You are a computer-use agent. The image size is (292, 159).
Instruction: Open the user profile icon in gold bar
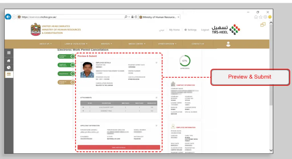click(x=228, y=44)
